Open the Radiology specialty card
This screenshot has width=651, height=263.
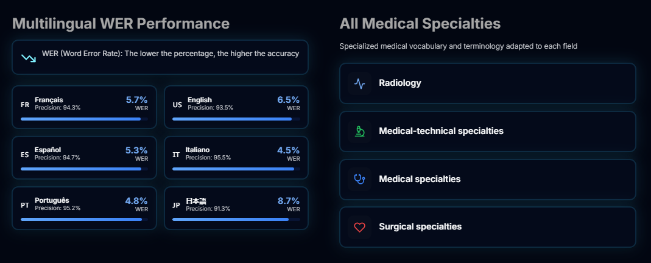click(x=487, y=83)
